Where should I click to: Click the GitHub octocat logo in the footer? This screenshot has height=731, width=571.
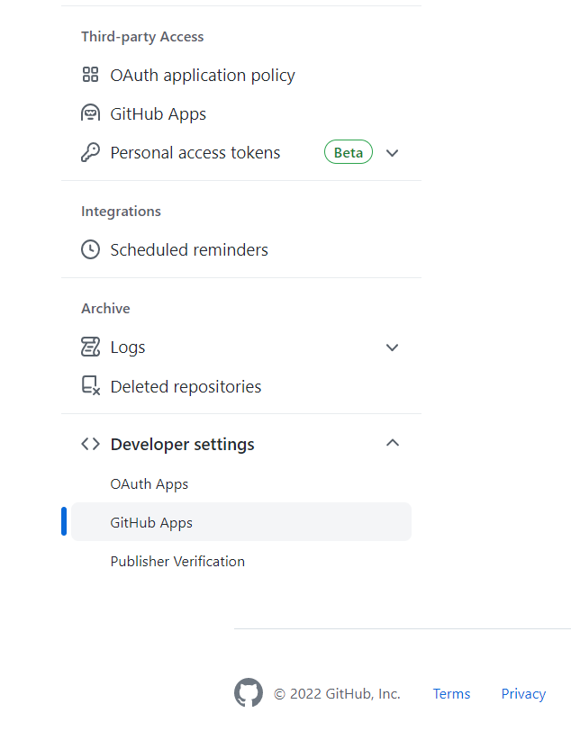tap(249, 692)
